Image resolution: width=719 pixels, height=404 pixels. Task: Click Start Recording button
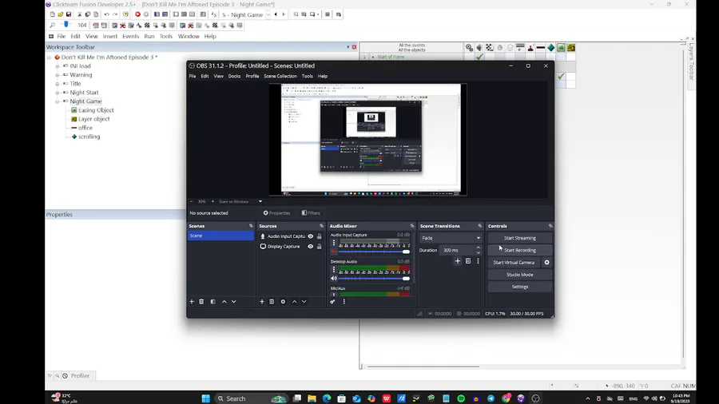[x=519, y=250]
